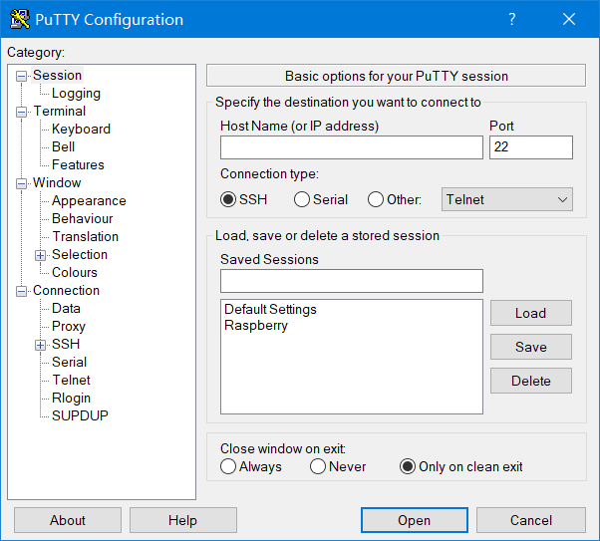The width and height of the screenshot is (600, 541).
Task: Click the question mark help button in title bar
Action: pyautogui.click(x=512, y=19)
